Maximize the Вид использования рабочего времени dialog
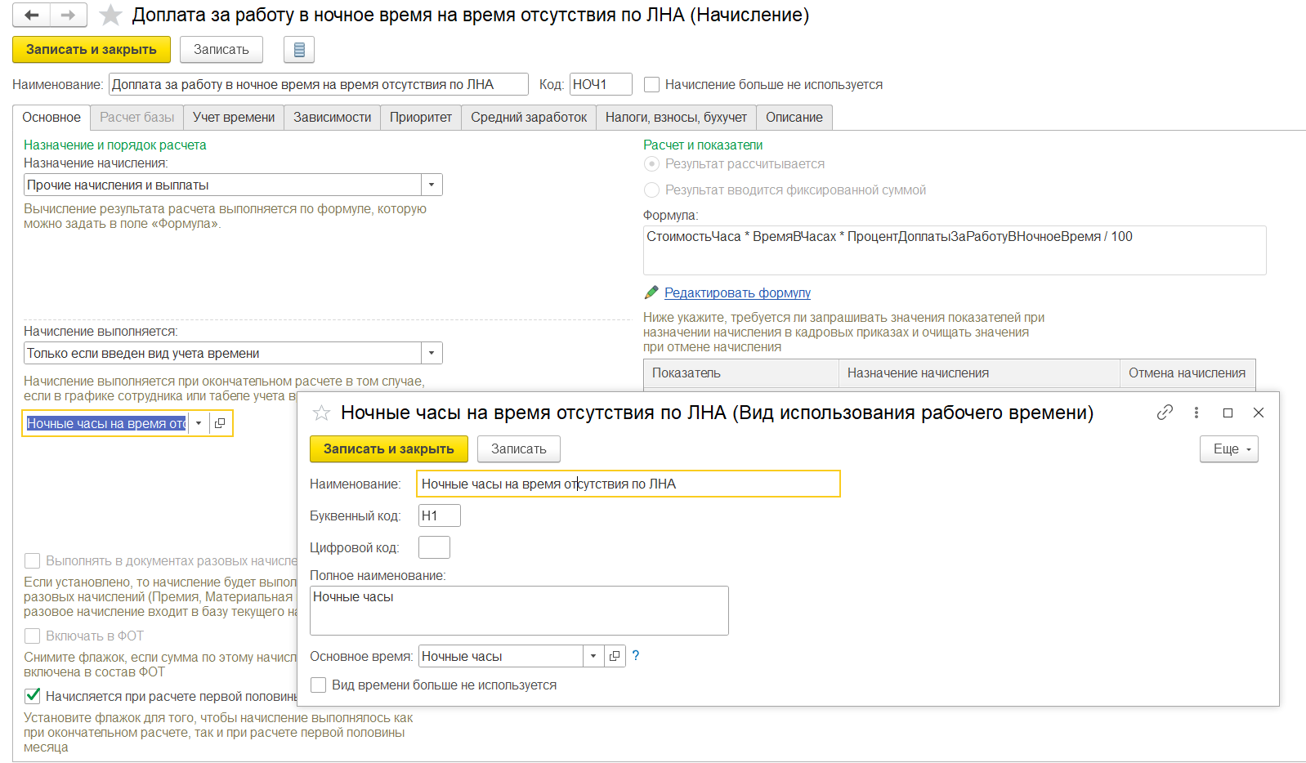The width and height of the screenshot is (1306, 763). click(x=1228, y=413)
